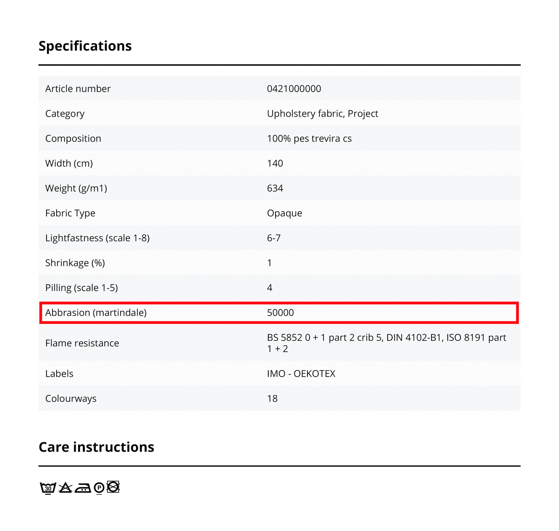Click the do not tumble dry icon
The width and height of the screenshot is (559, 531).
point(113,487)
